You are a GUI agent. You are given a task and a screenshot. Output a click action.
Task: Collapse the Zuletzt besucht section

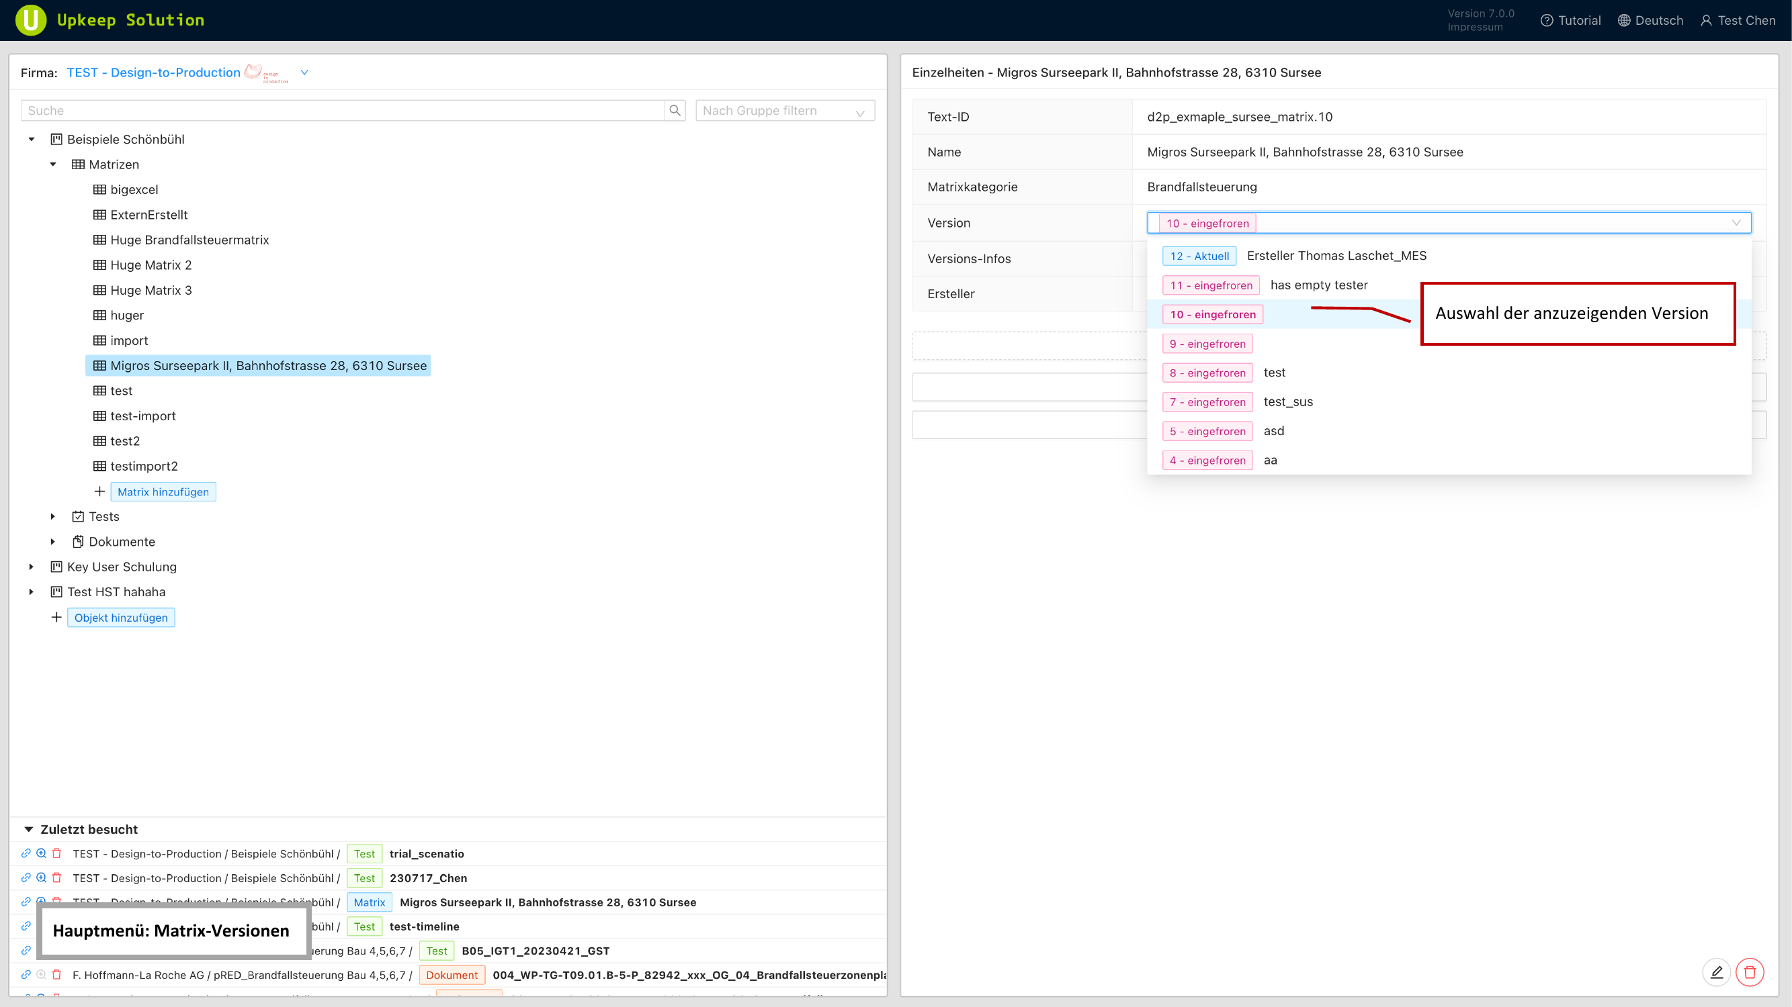coord(28,829)
